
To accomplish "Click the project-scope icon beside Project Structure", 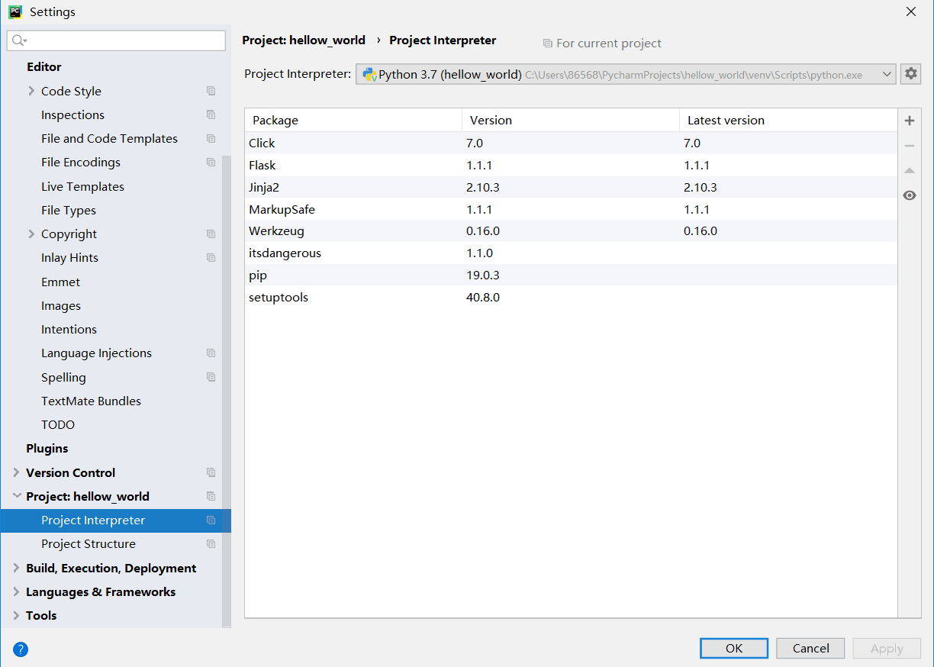I will point(211,543).
